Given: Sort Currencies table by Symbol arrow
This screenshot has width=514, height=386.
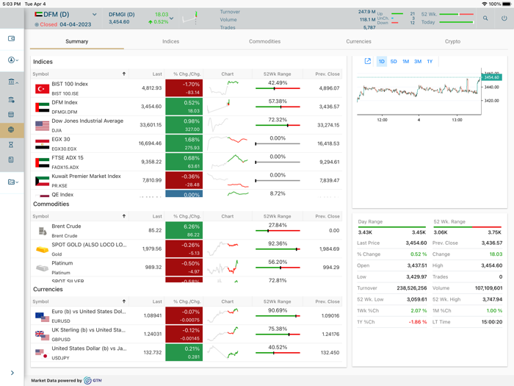Looking at the screenshot, I should tap(124, 301).
